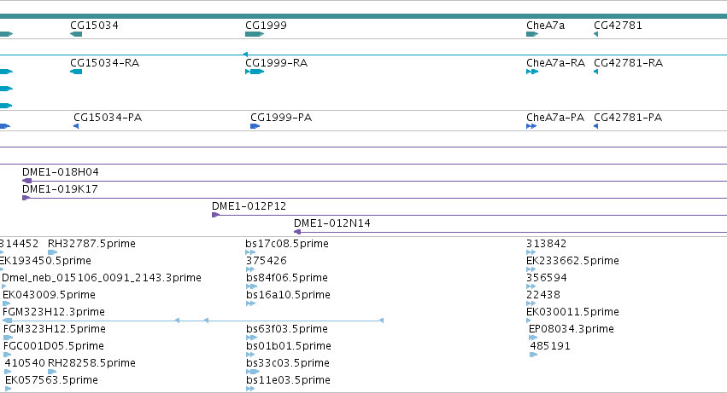Click the CheA7a gene label
Image resolution: width=727 pixels, height=393 pixels.
point(545,26)
